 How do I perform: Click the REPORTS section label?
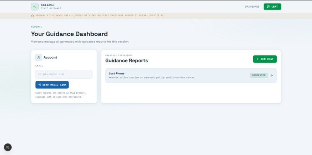tap(36, 27)
